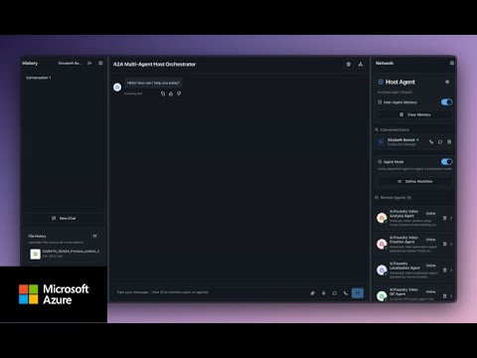This screenshot has height=358, width=477.
Task: Delete the Localization Agent
Action: click(445, 270)
